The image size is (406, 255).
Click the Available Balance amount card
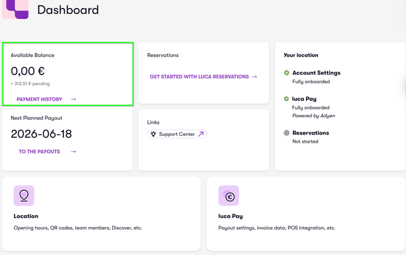click(x=68, y=74)
